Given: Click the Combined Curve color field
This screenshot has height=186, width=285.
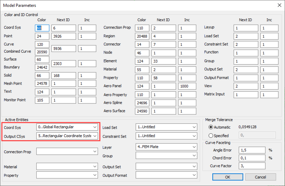Looking at the screenshot, I should (42, 52).
